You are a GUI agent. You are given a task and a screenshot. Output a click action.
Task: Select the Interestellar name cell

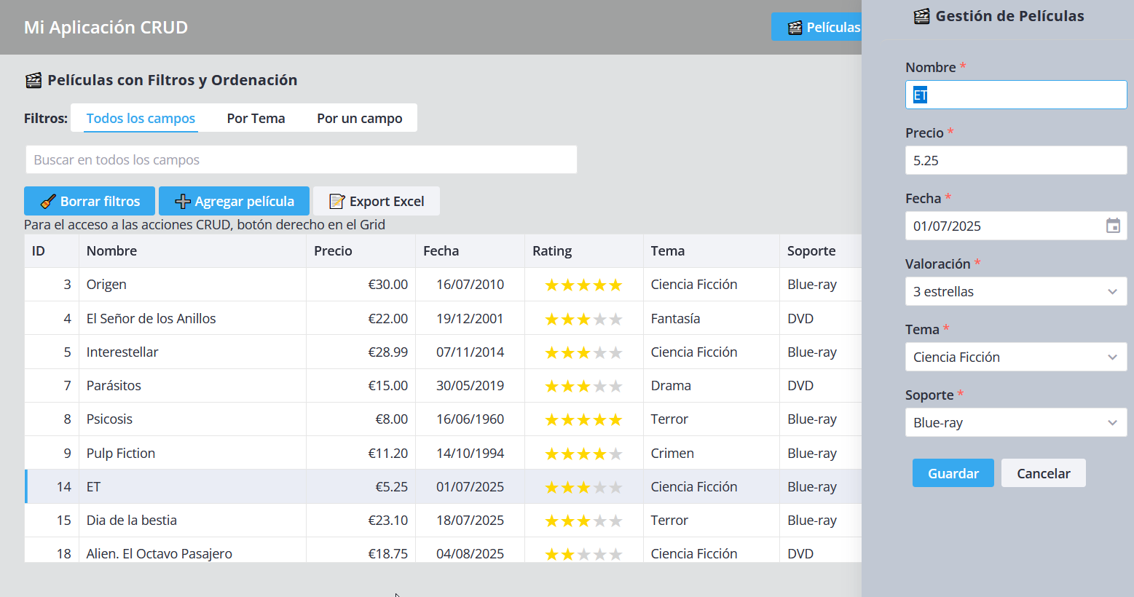click(192, 352)
